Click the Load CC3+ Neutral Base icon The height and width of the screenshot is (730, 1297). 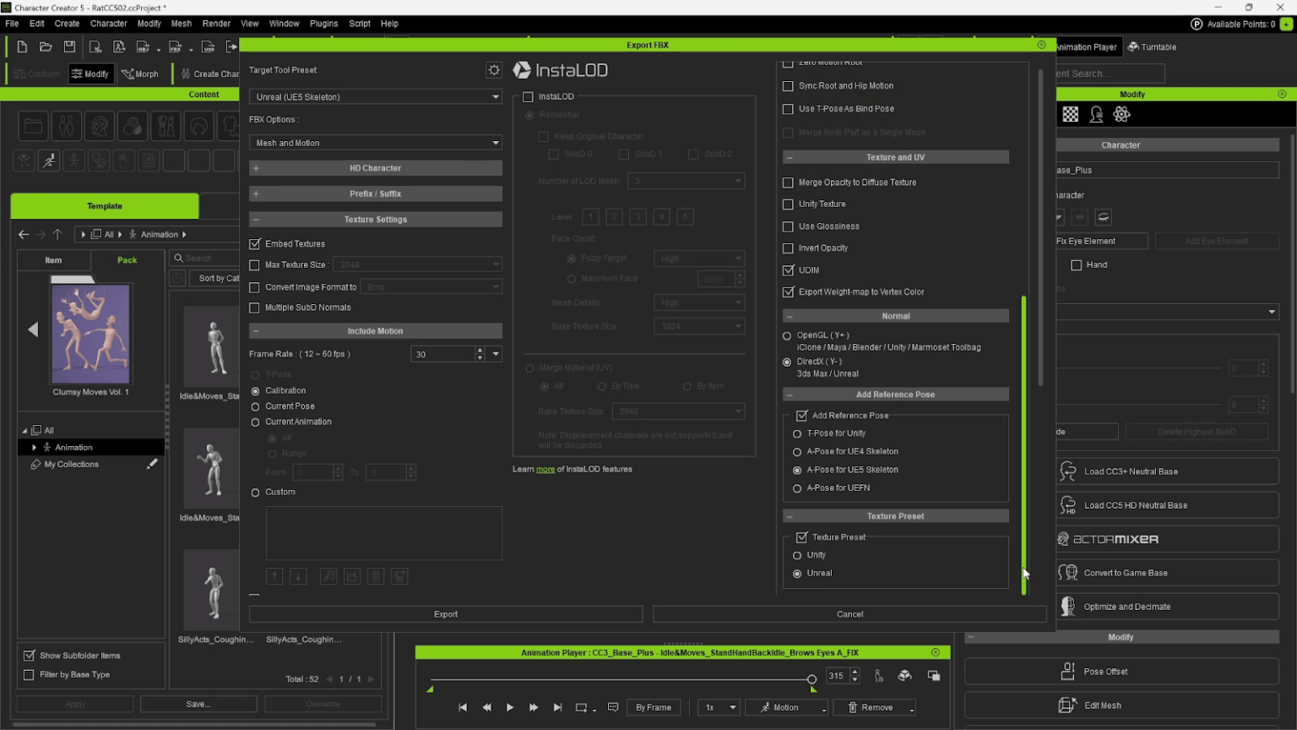click(x=1068, y=471)
